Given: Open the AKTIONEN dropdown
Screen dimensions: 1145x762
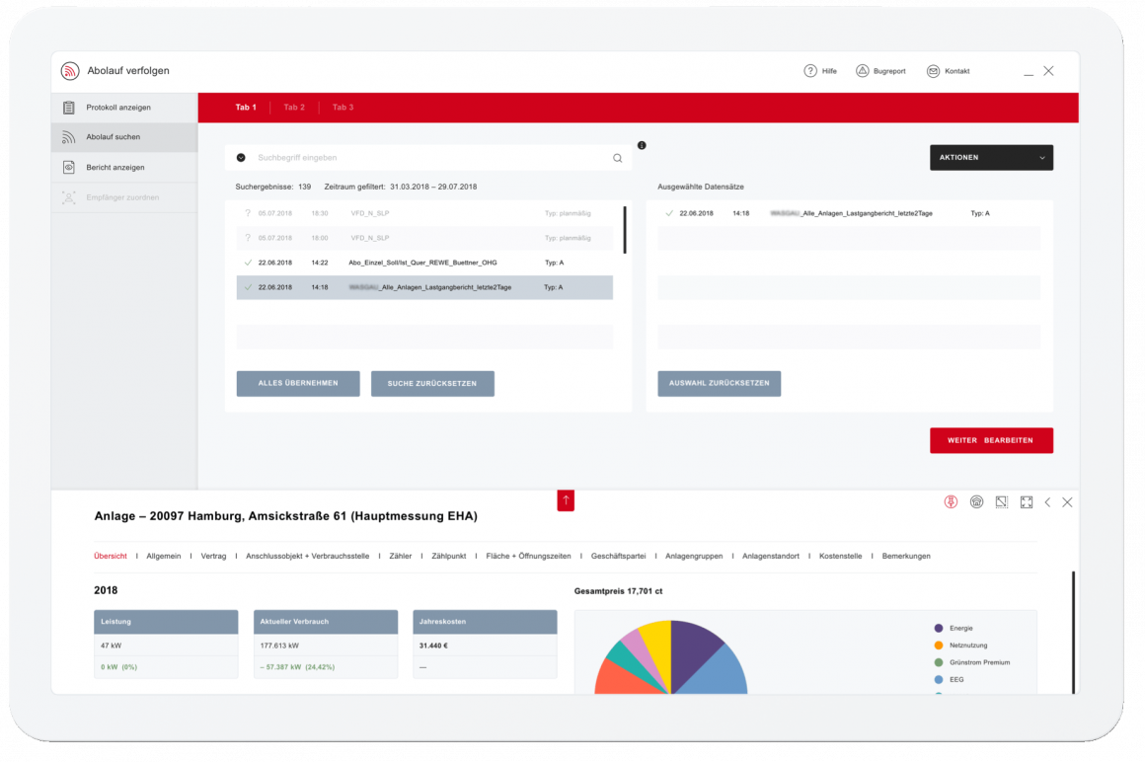Looking at the screenshot, I should [991, 158].
